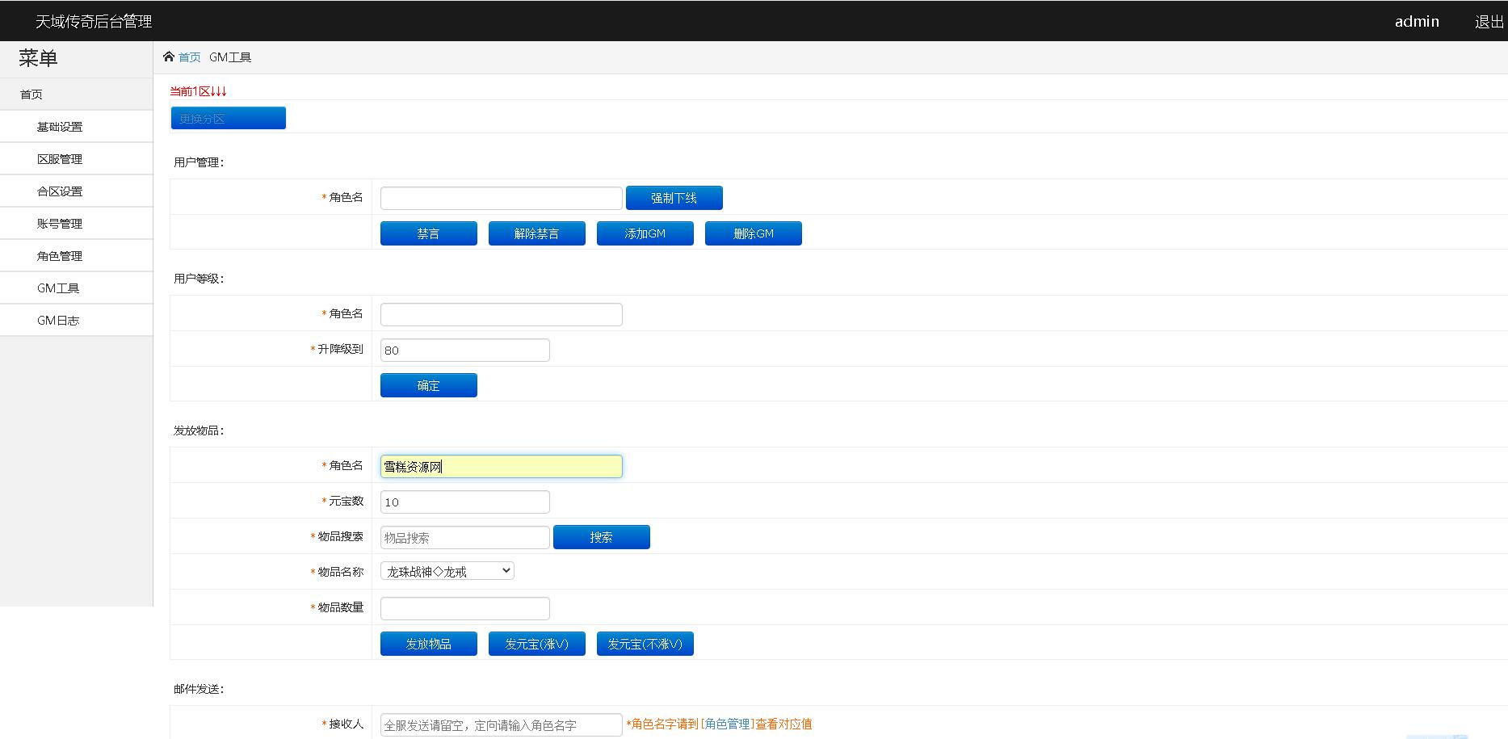The image size is (1508, 739).
Task: Open GM日志 in the sidebar
Action: click(58, 321)
